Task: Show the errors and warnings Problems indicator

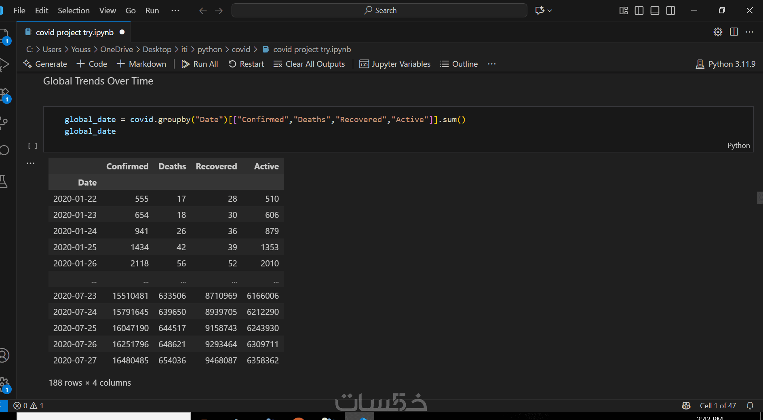Action: tap(28, 405)
